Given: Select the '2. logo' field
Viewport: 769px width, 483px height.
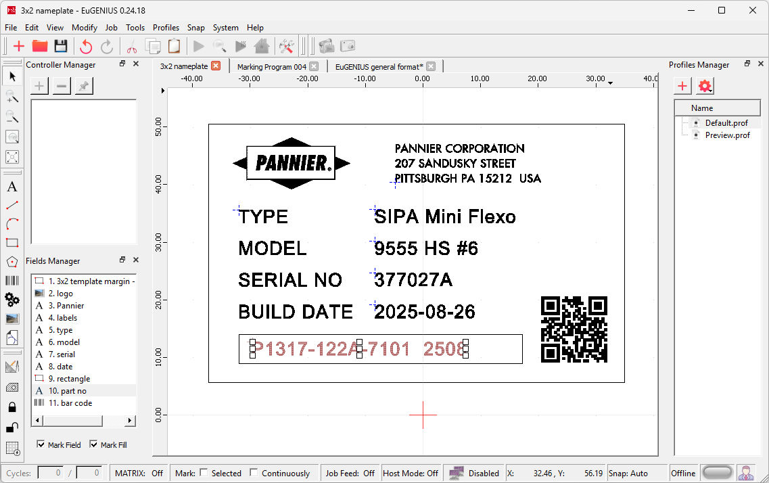Looking at the screenshot, I should pos(61,293).
